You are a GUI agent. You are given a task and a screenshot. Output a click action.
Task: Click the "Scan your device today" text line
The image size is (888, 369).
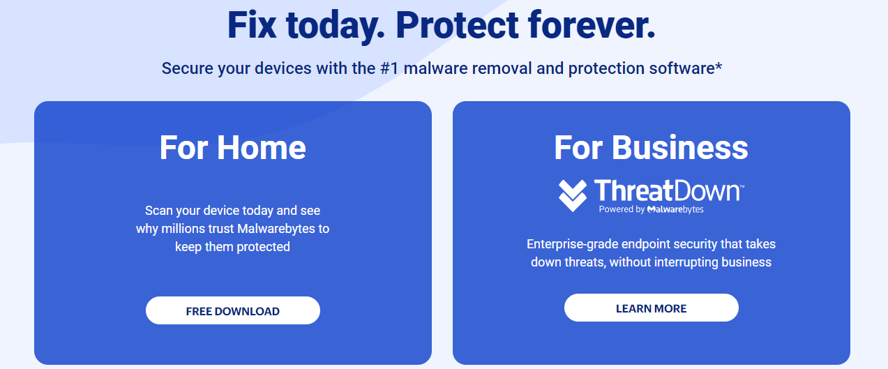click(x=232, y=211)
